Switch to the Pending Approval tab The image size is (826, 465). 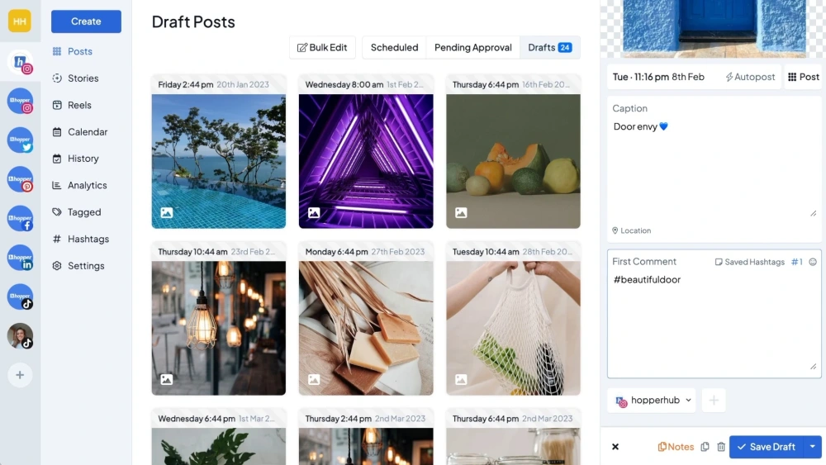(473, 47)
